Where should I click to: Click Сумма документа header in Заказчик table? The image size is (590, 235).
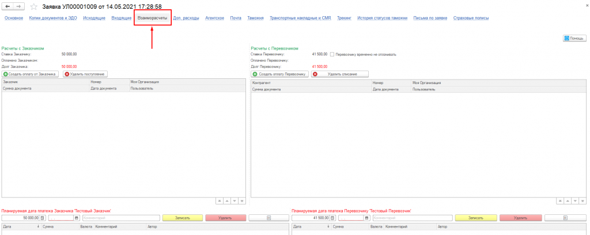click(45, 88)
